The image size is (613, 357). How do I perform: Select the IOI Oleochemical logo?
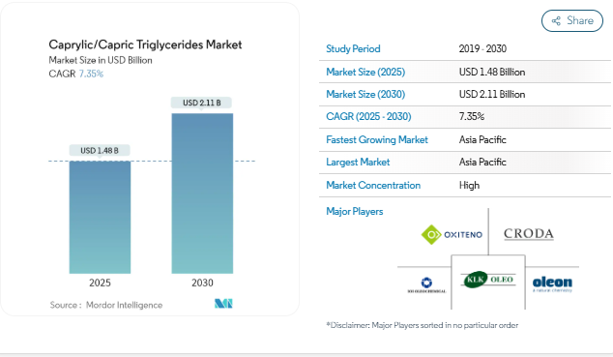pyautogui.click(x=426, y=285)
